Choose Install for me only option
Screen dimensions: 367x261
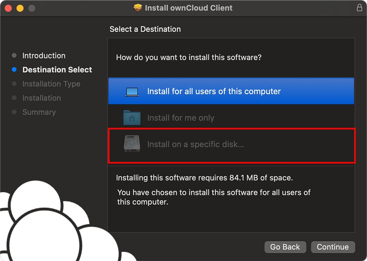pyautogui.click(x=181, y=117)
